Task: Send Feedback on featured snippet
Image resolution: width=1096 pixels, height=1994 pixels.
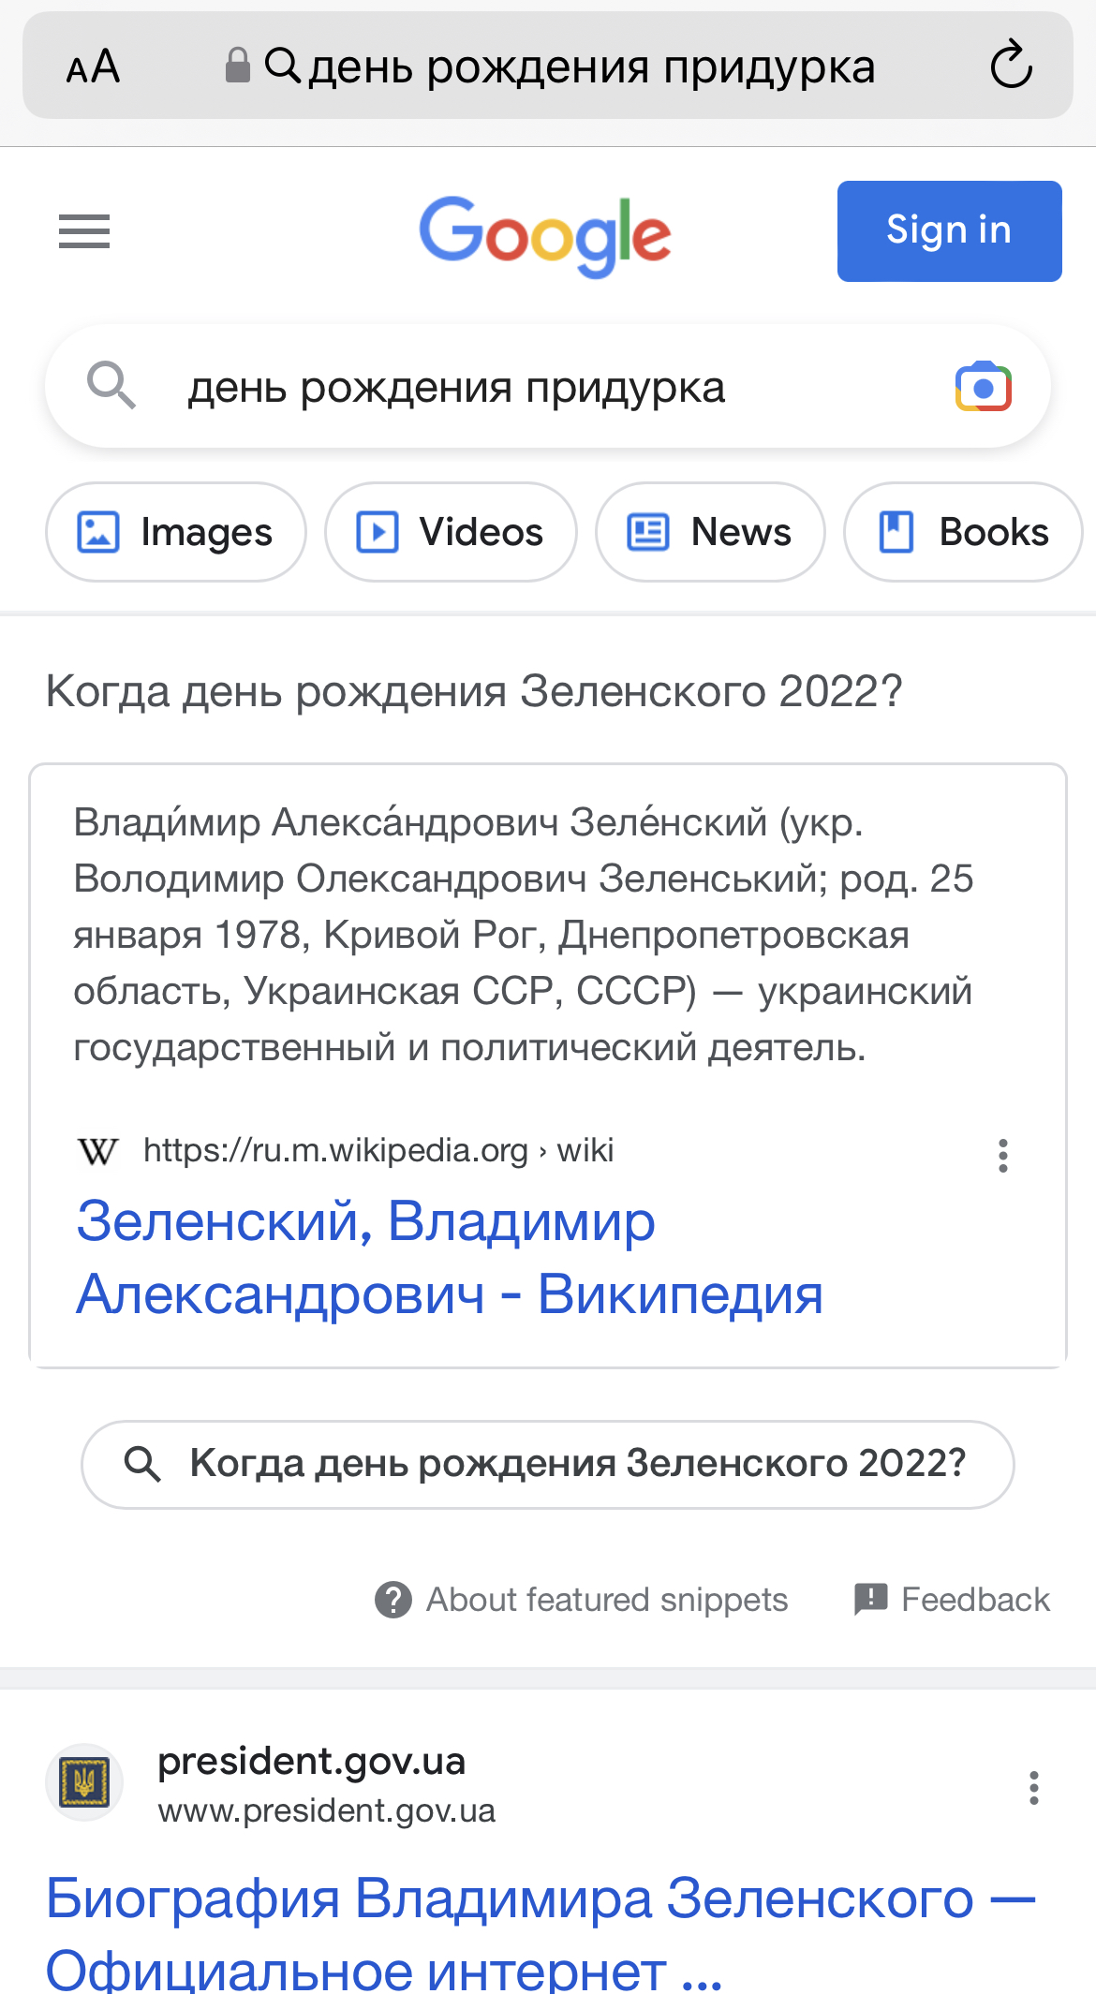Action: pos(953,1600)
